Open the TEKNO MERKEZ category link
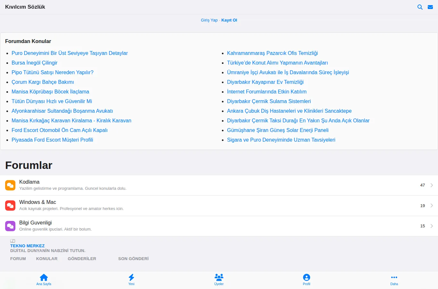The height and width of the screenshot is (289, 438). click(x=28, y=246)
